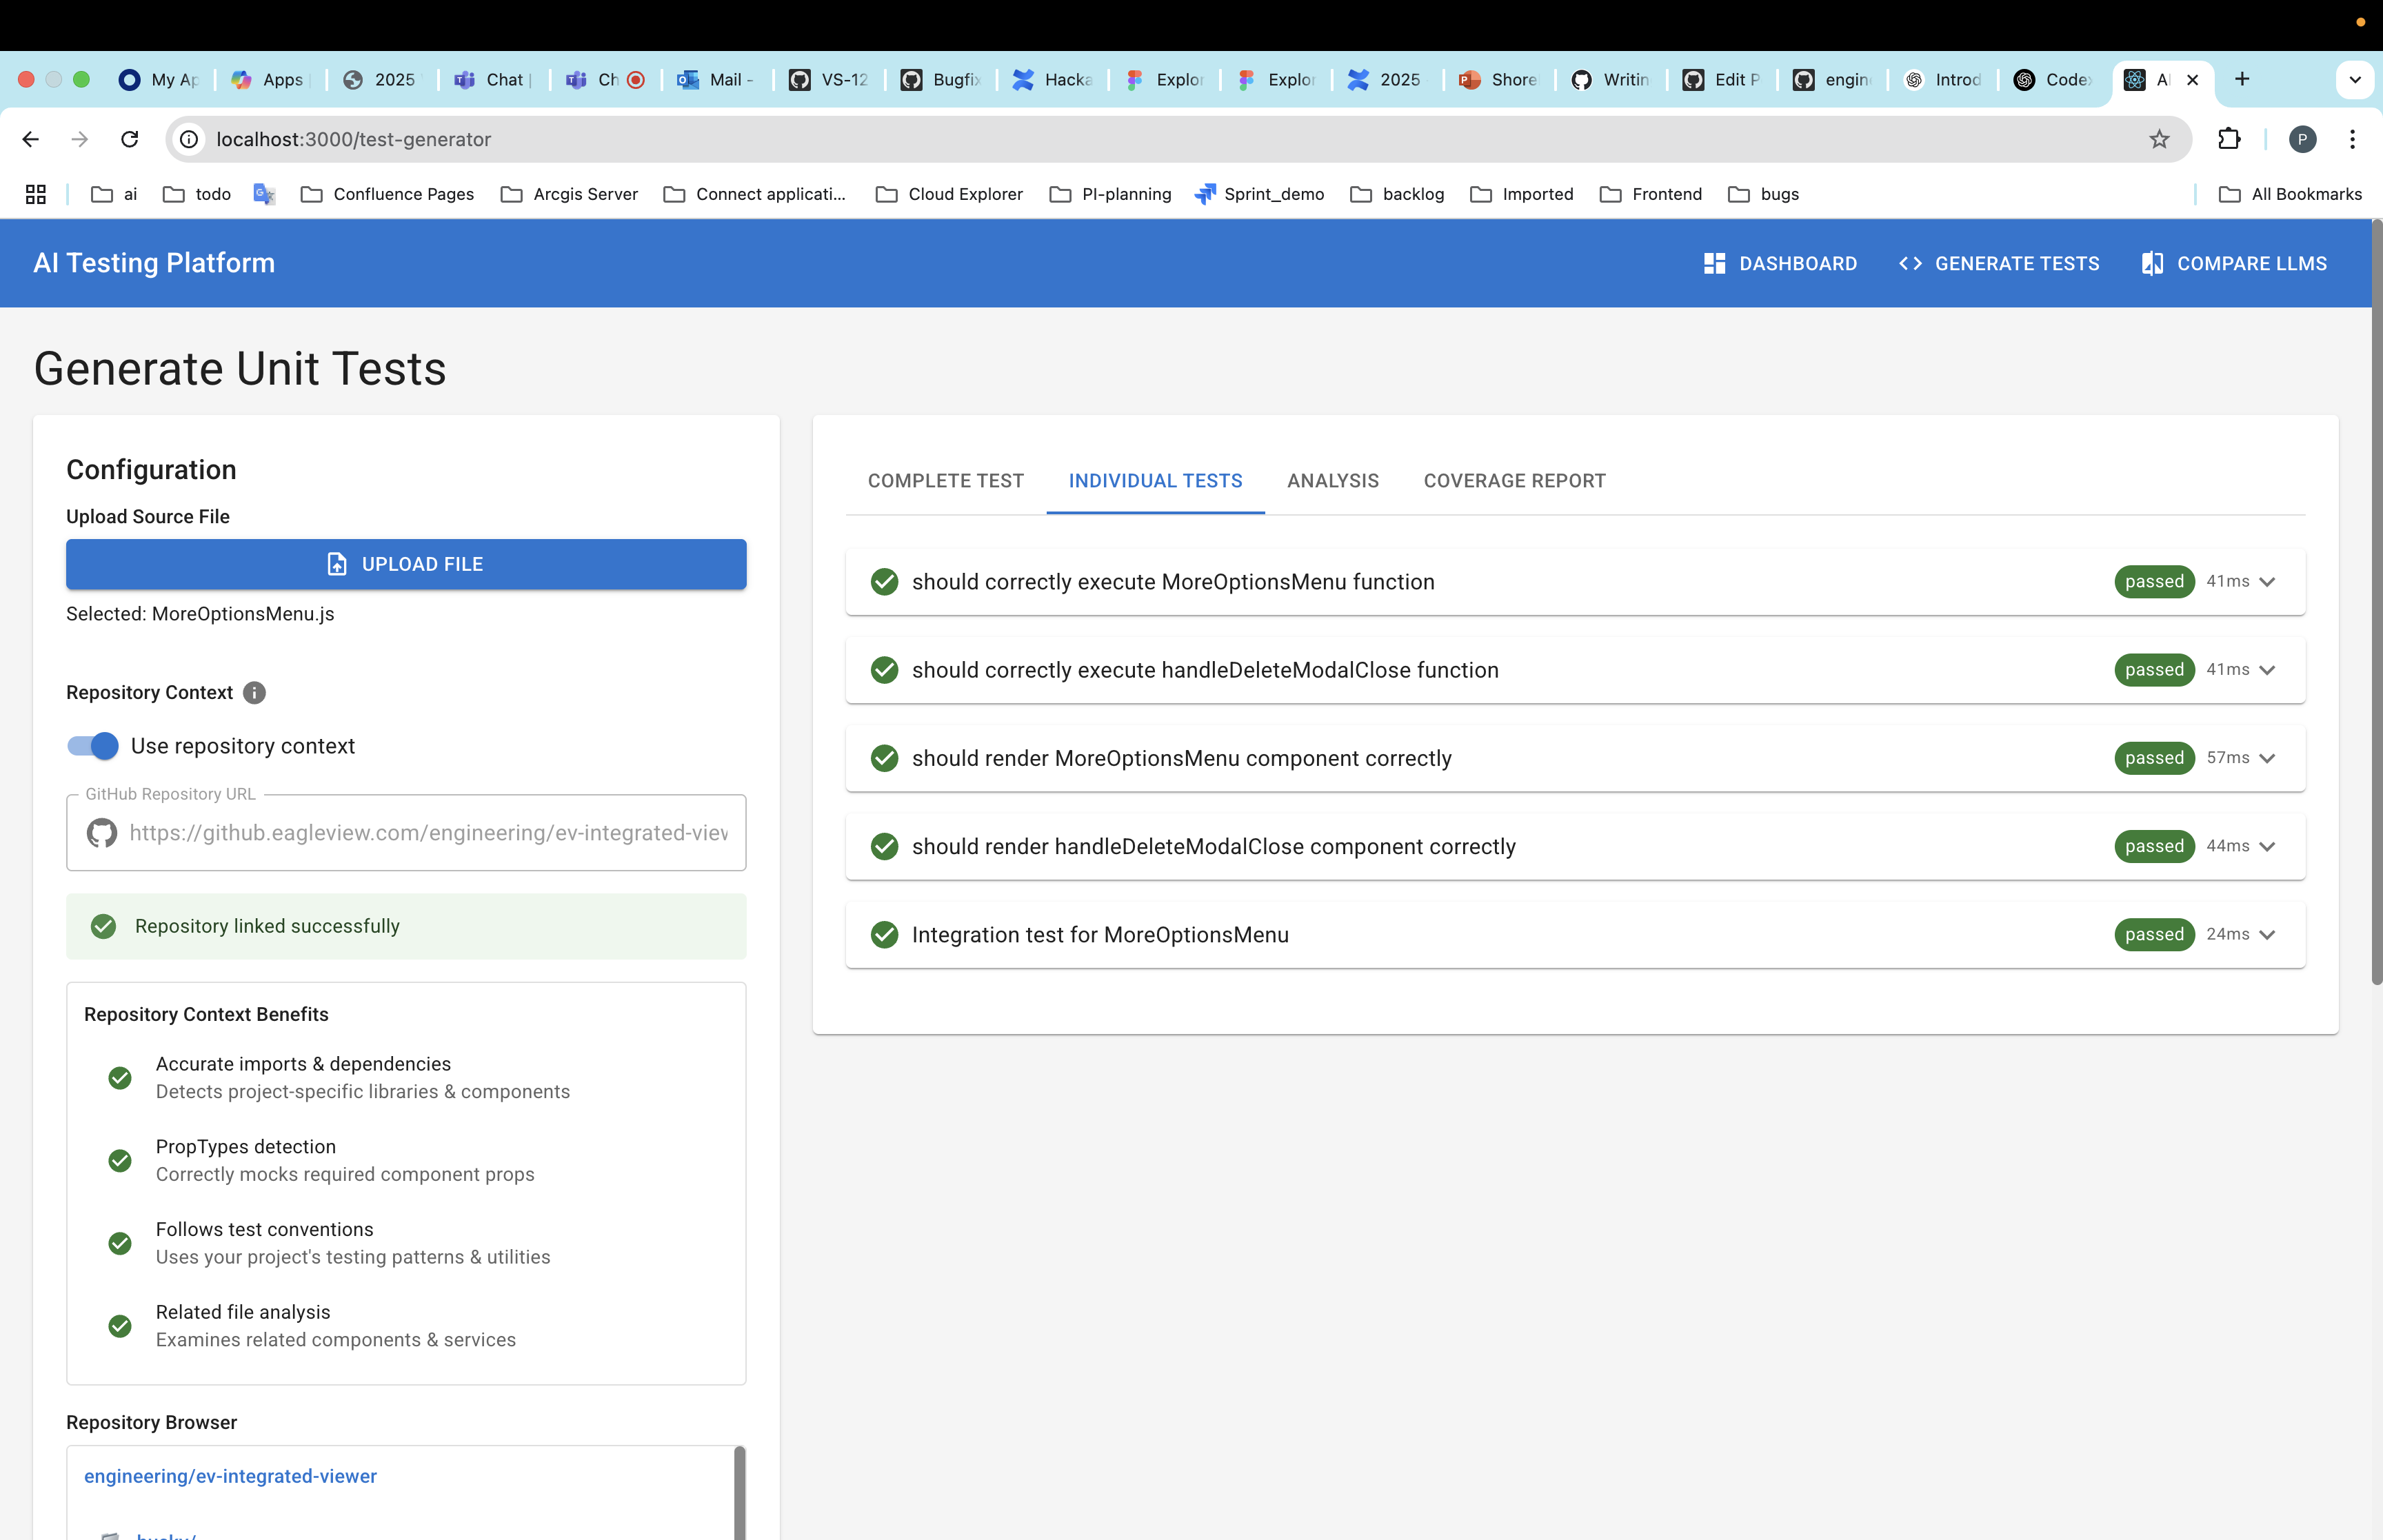Open the engineering/ev-integrated-viewer repository link
The height and width of the screenshot is (1540, 2383).
[230, 1476]
